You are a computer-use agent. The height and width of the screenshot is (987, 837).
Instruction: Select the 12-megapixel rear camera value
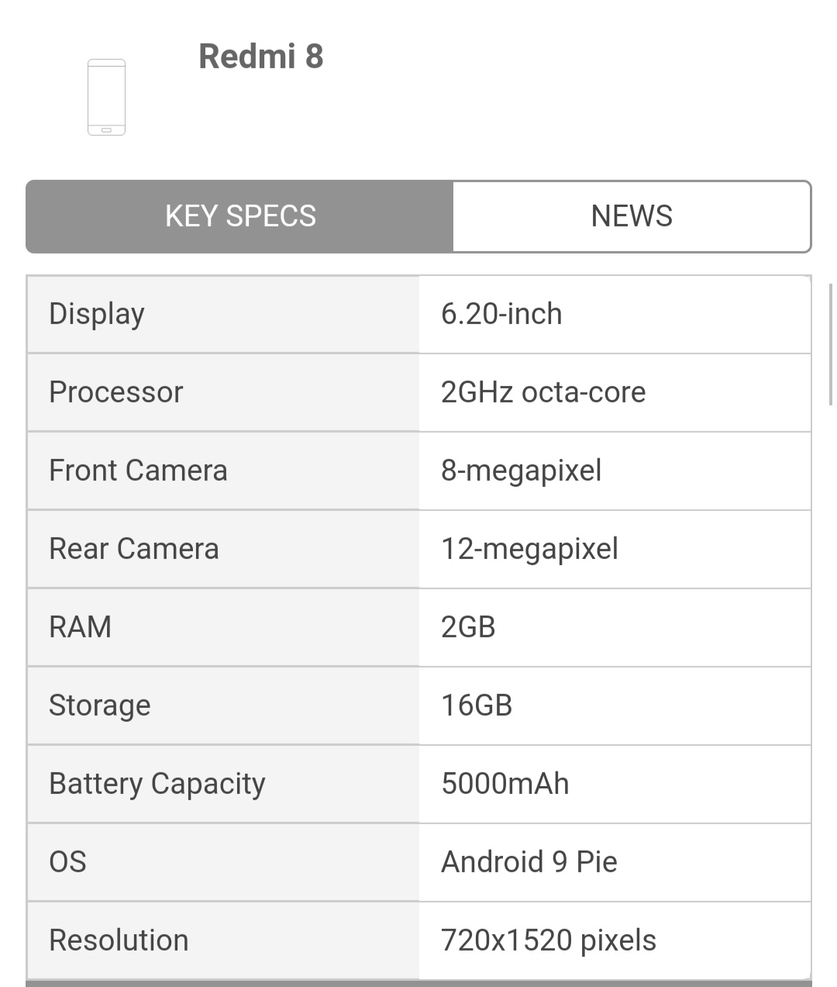[x=529, y=549]
